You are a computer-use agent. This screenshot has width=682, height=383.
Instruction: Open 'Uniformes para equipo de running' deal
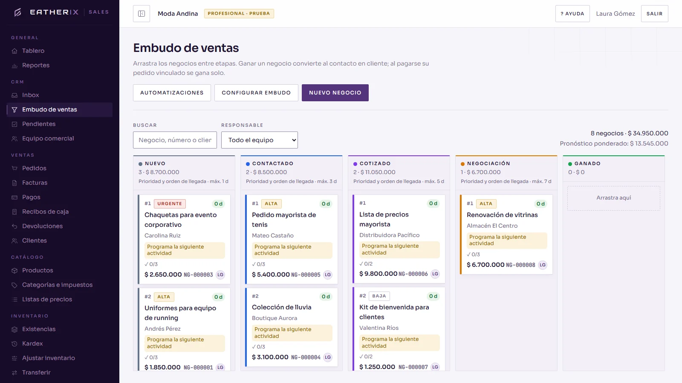[184, 329]
